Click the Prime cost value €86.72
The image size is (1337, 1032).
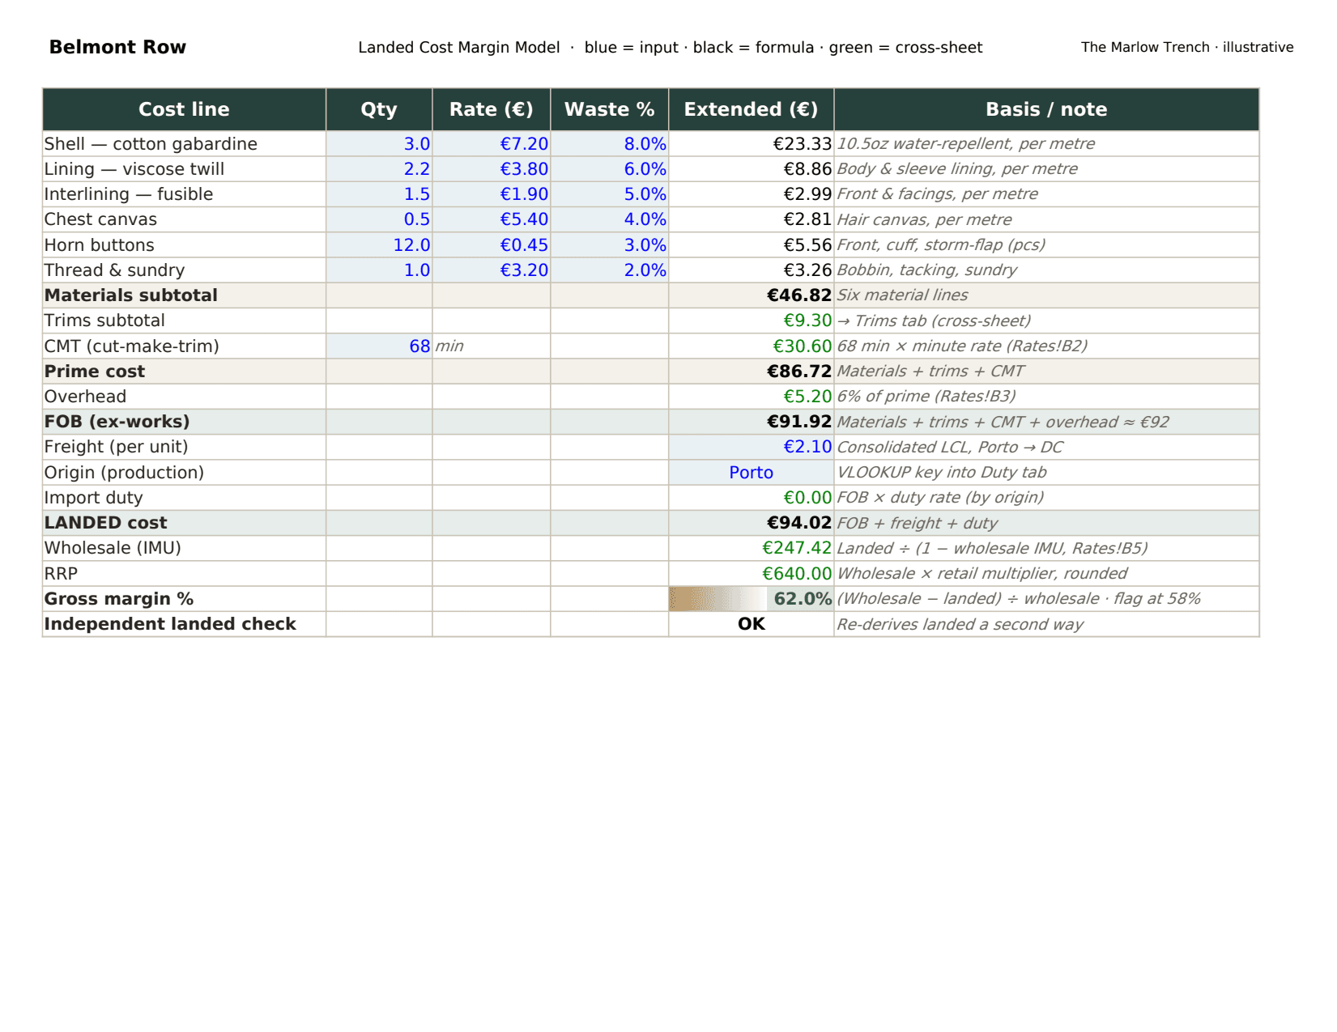tap(752, 372)
